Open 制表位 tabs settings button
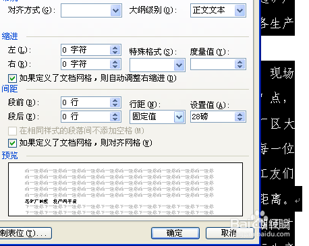Image resolution: width=309 pixels, height=246 pixels. [x=26, y=233]
